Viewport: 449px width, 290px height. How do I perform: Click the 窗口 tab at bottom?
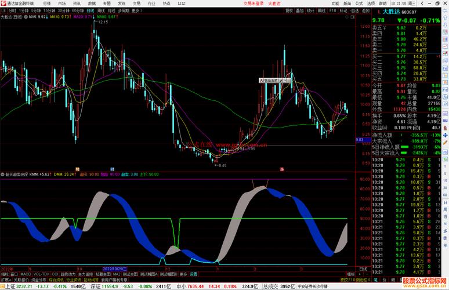[x=14, y=274]
